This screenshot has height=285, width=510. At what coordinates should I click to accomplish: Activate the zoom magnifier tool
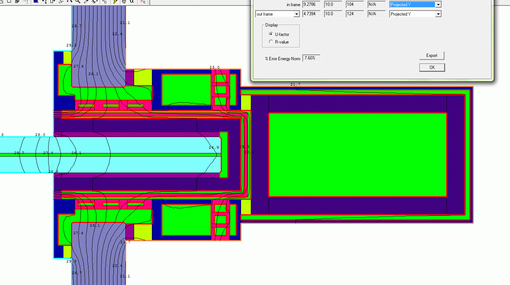tap(78, 1)
